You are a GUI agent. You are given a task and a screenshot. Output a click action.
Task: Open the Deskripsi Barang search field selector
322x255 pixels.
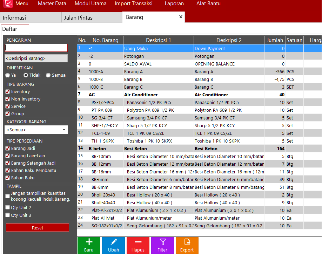[36, 58]
